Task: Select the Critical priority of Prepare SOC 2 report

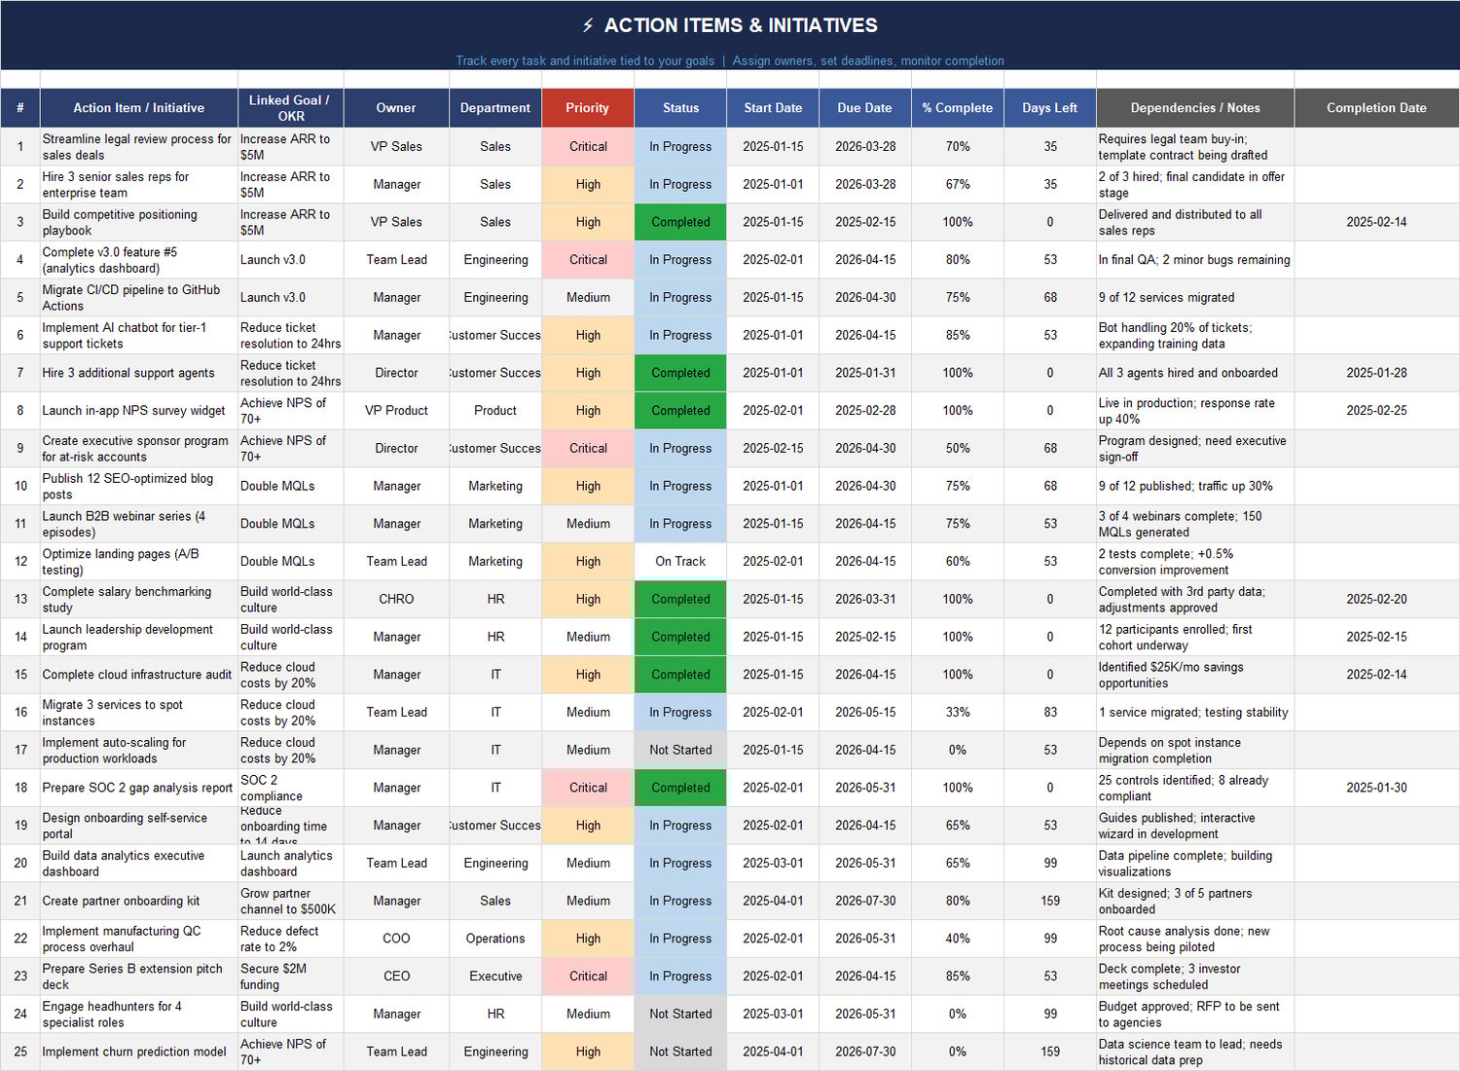Action: click(588, 788)
